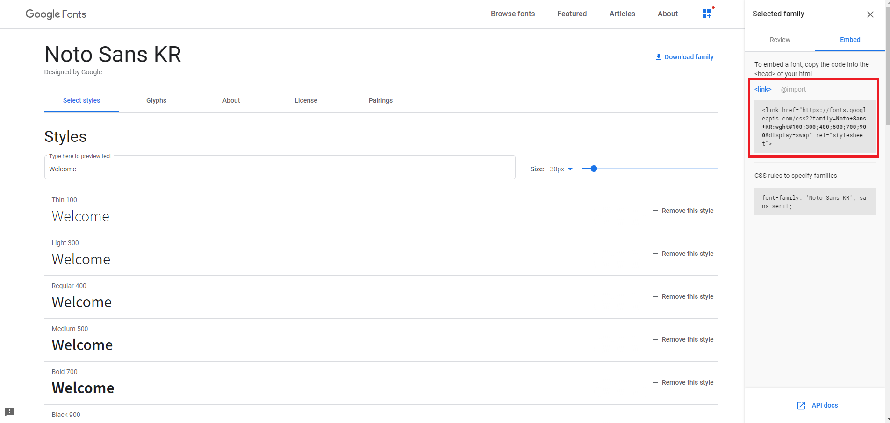Click the Styles section heading
This screenshot has height=423, width=890.
tap(65, 136)
